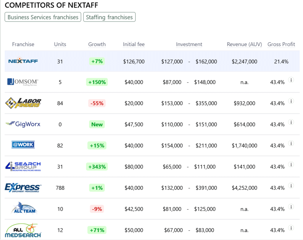303x240 pixels.
Task: Click the Gross Profit column header
Action: click(281, 44)
